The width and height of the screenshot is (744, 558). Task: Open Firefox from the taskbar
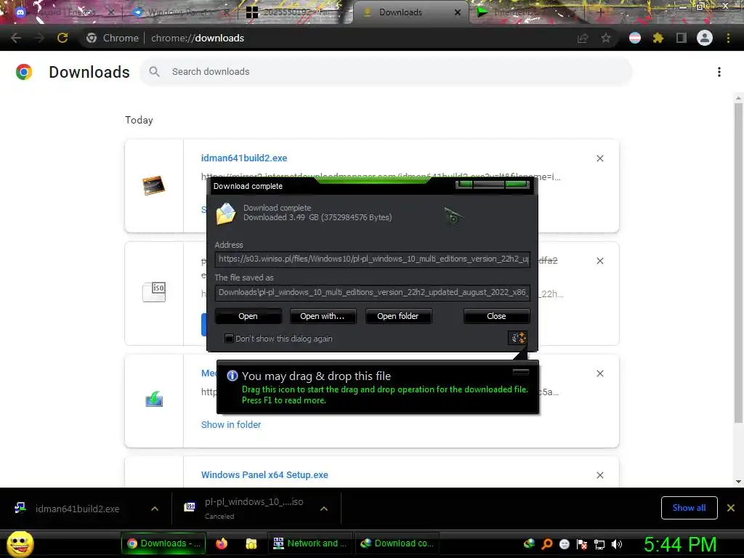222,543
